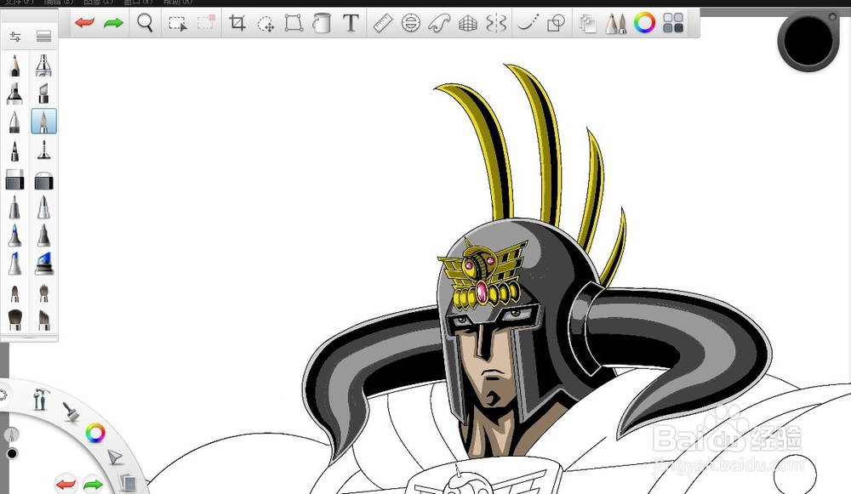This screenshot has height=494, width=851.
Task: Toggle the Steady Stroke tool
Action: pos(528,23)
